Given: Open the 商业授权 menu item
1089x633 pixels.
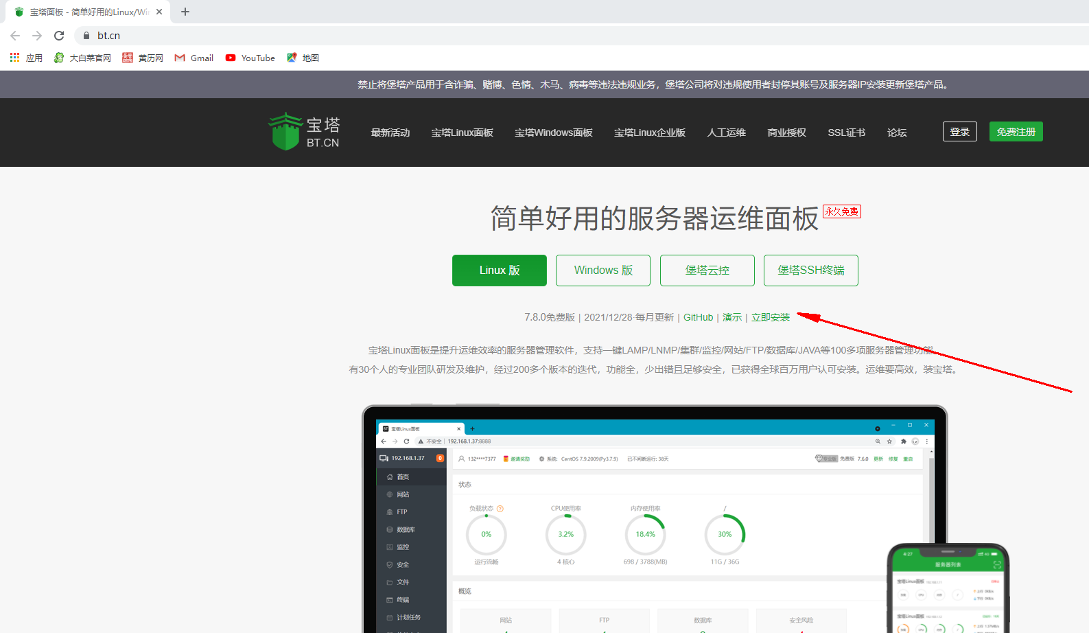Looking at the screenshot, I should click(x=787, y=133).
